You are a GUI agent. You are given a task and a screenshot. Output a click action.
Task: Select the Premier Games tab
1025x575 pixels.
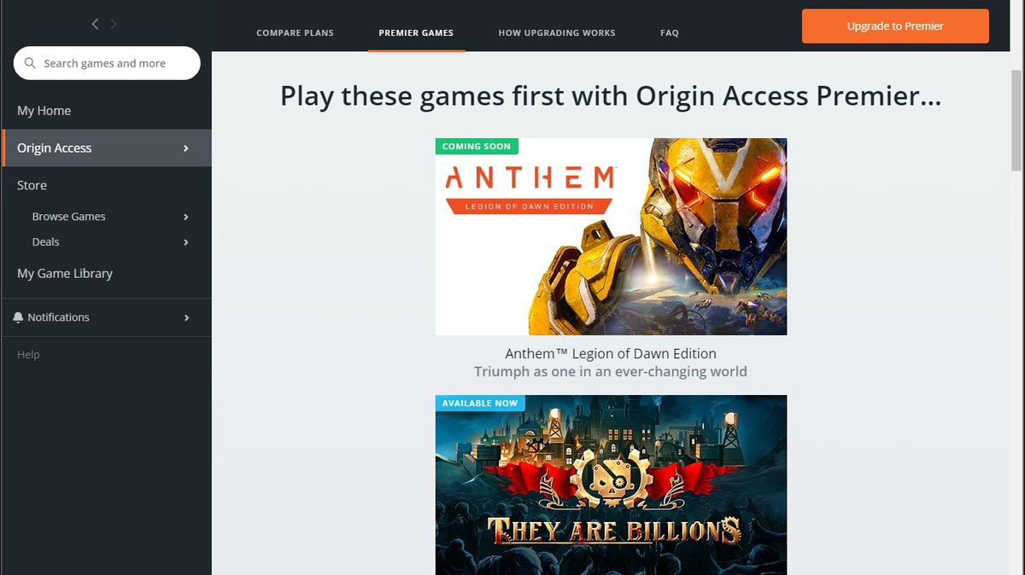pyautogui.click(x=416, y=32)
